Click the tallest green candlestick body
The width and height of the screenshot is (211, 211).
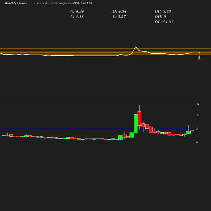pyautogui.click(x=135, y=124)
